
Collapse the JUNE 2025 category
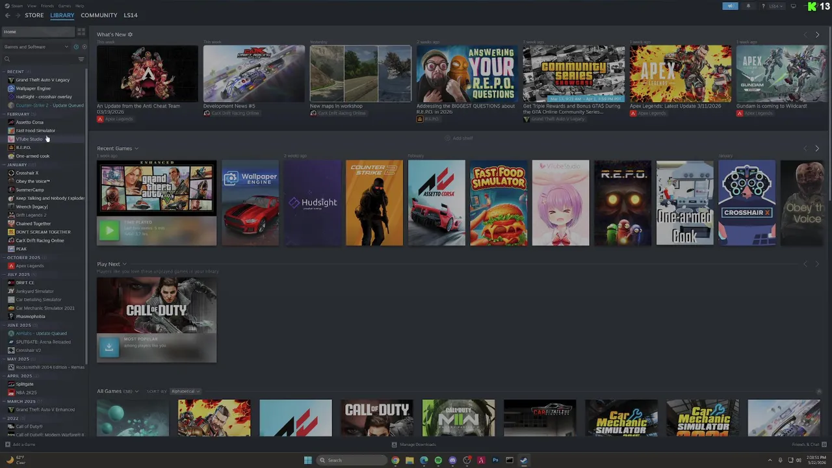click(5, 325)
